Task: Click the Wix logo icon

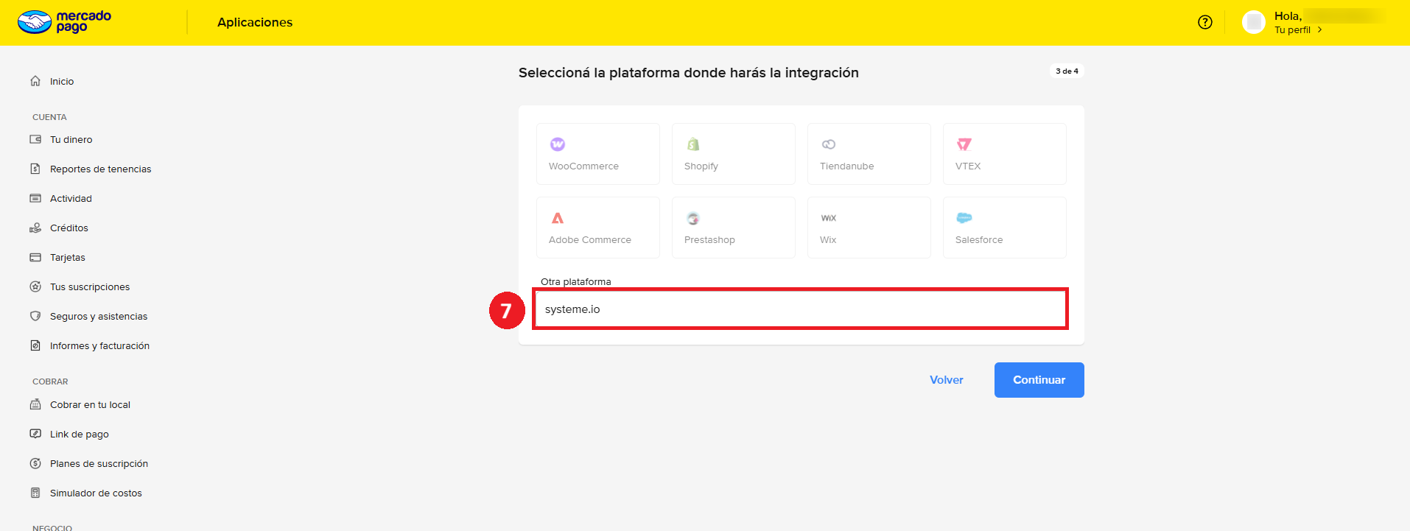Action: [x=829, y=218]
